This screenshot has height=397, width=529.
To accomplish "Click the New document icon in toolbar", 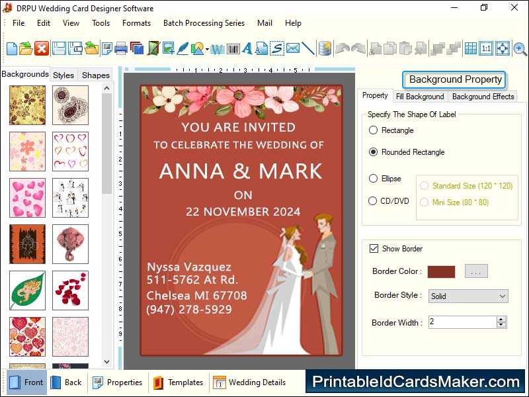I will coord(12,48).
